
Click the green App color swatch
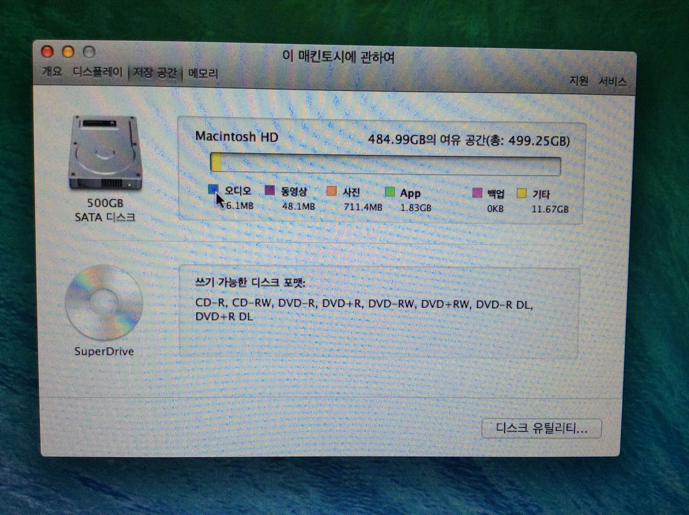(x=390, y=192)
